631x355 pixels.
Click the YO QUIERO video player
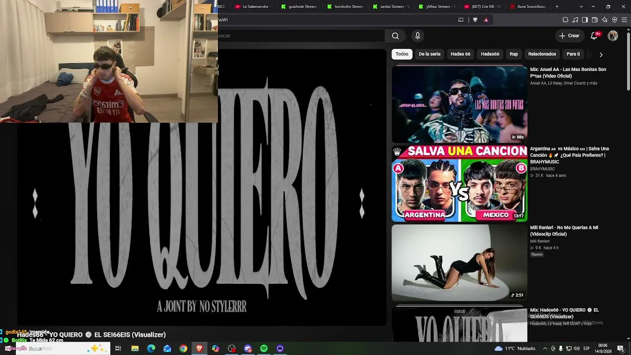(202, 187)
